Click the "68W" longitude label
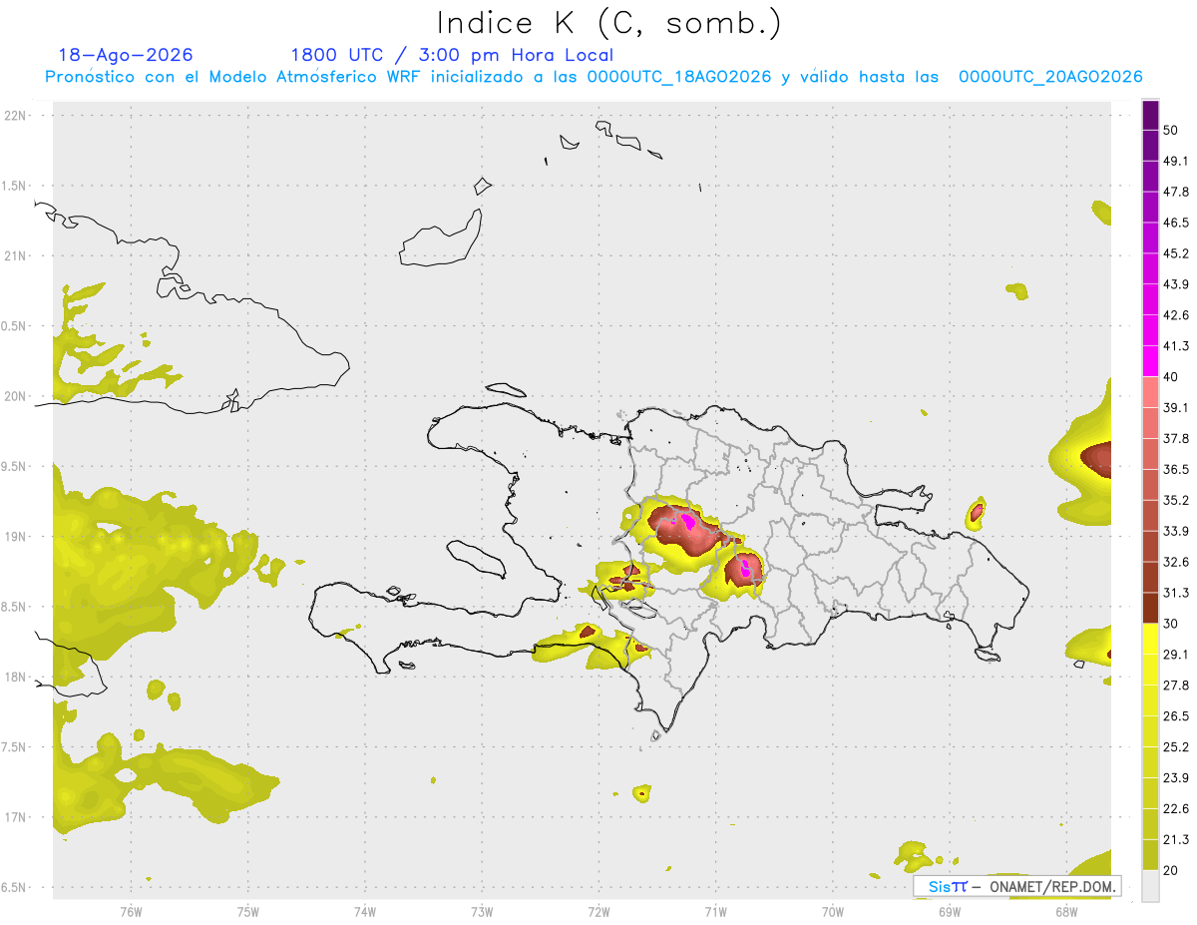The height and width of the screenshot is (925, 1197). point(1066,911)
